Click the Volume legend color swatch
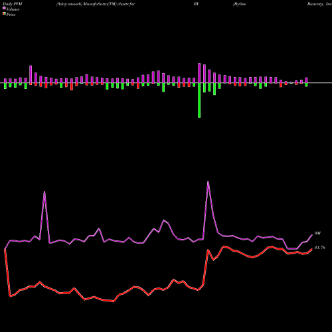Image resolution: width=332 pixels, height=332 pixels. click(x=4, y=9)
